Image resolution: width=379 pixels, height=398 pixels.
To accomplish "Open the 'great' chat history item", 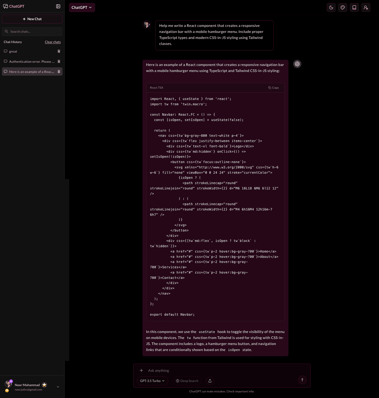I will 28,52.
